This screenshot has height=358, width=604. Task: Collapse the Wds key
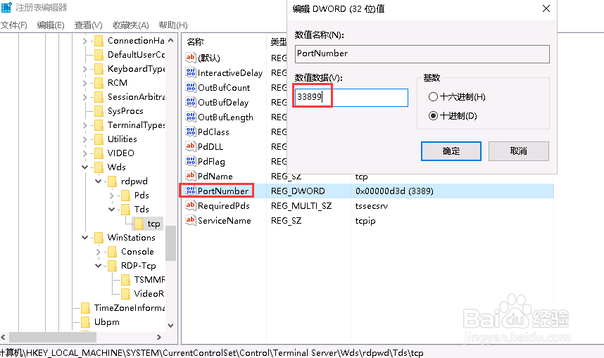pos(84,167)
